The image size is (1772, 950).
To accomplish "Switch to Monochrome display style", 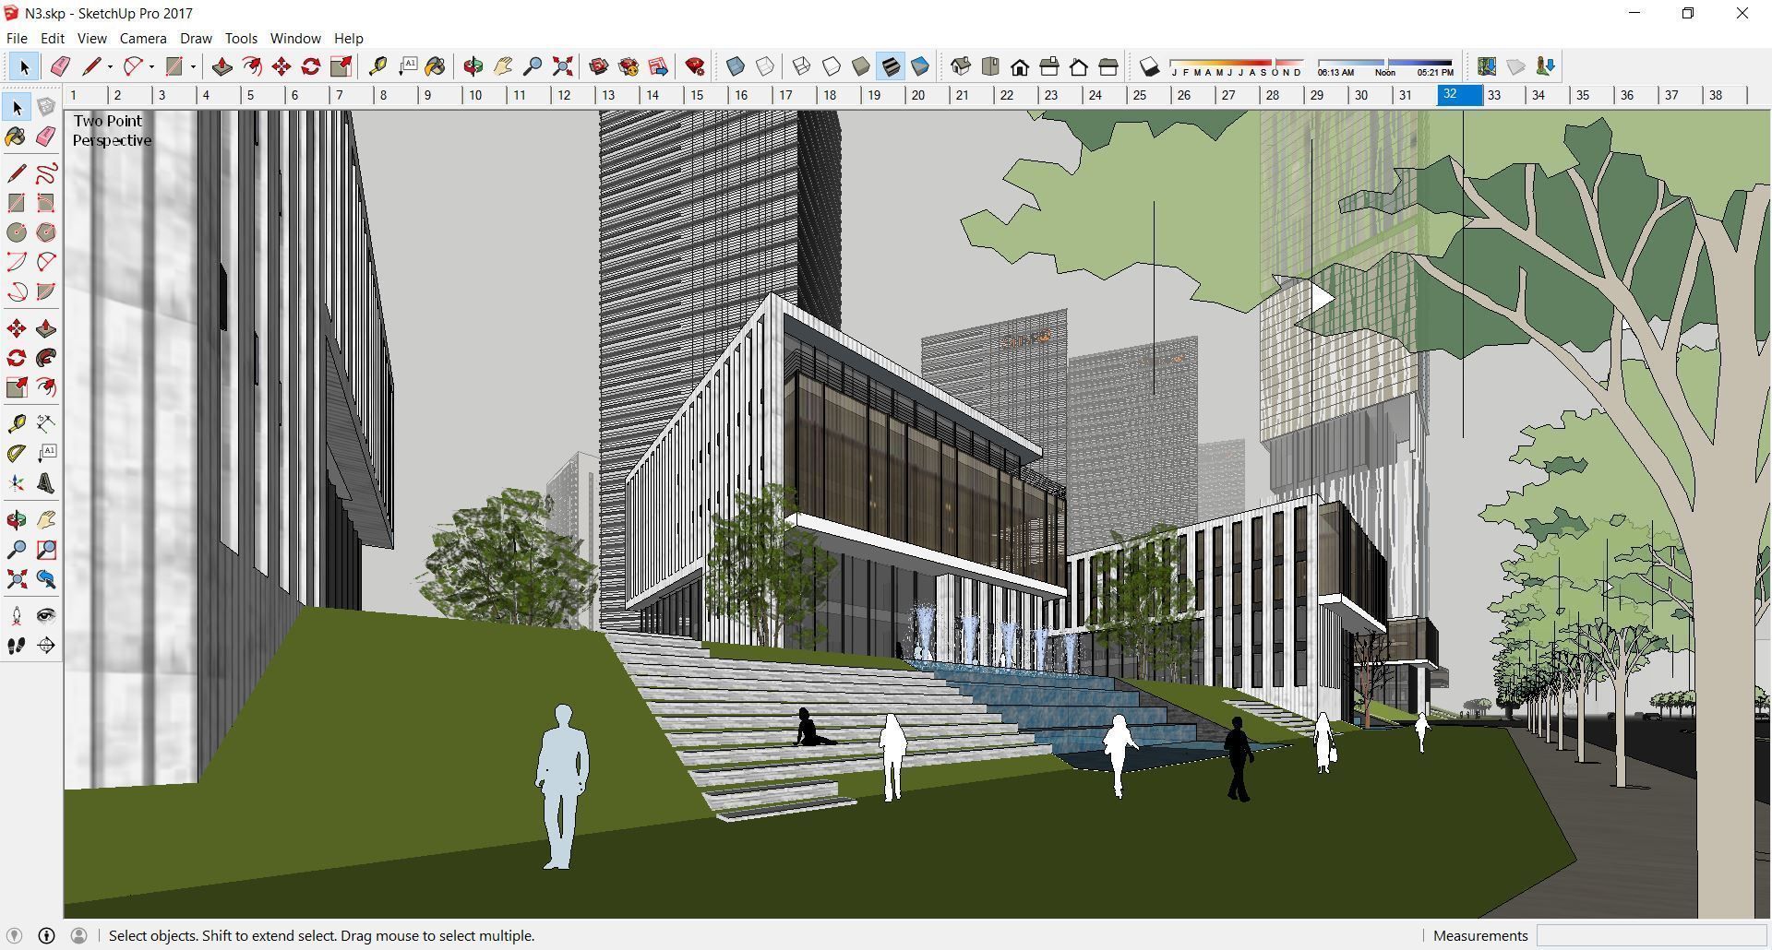I will point(918,65).
